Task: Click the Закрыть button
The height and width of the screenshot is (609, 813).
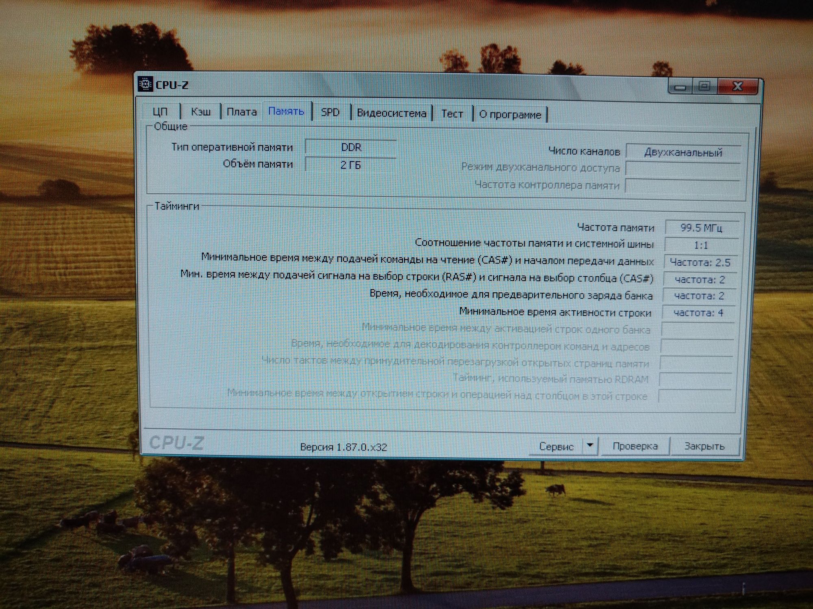Action: (704, 446)
